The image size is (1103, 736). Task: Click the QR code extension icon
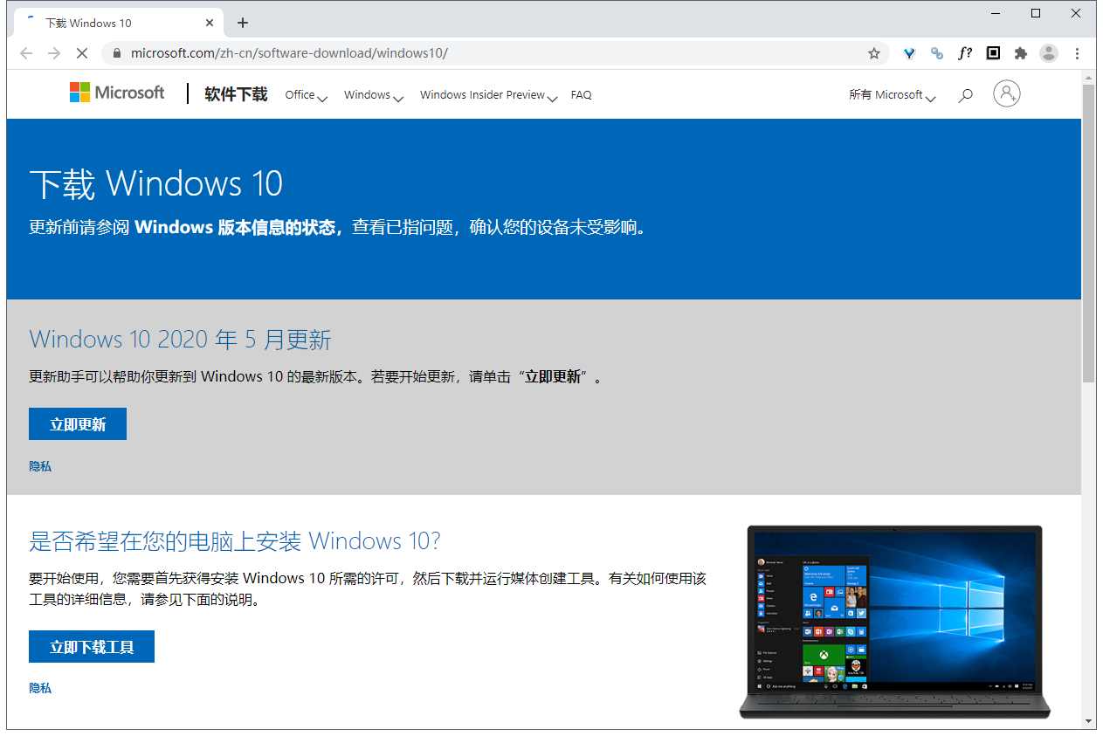[x=993, y=53]
